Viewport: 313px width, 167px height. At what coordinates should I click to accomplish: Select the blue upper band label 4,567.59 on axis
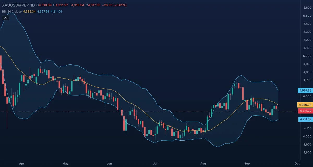(305, 91)
